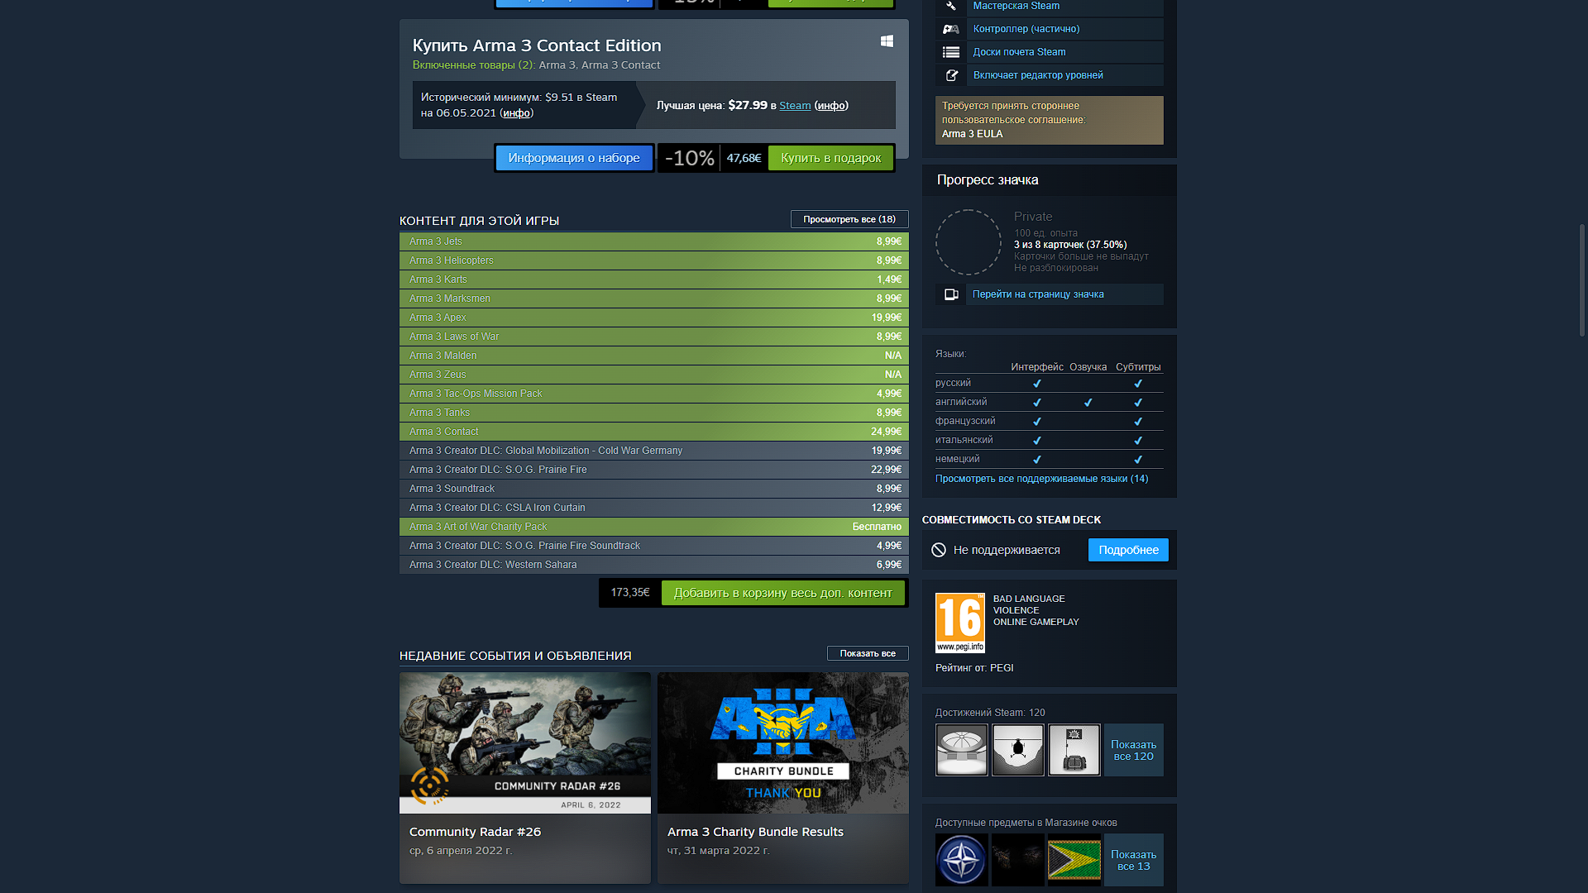Open Arma 3 Tanks DLC row
Image resolution: width=1588 pixels, height=893 pixels.
pos(654,413)
